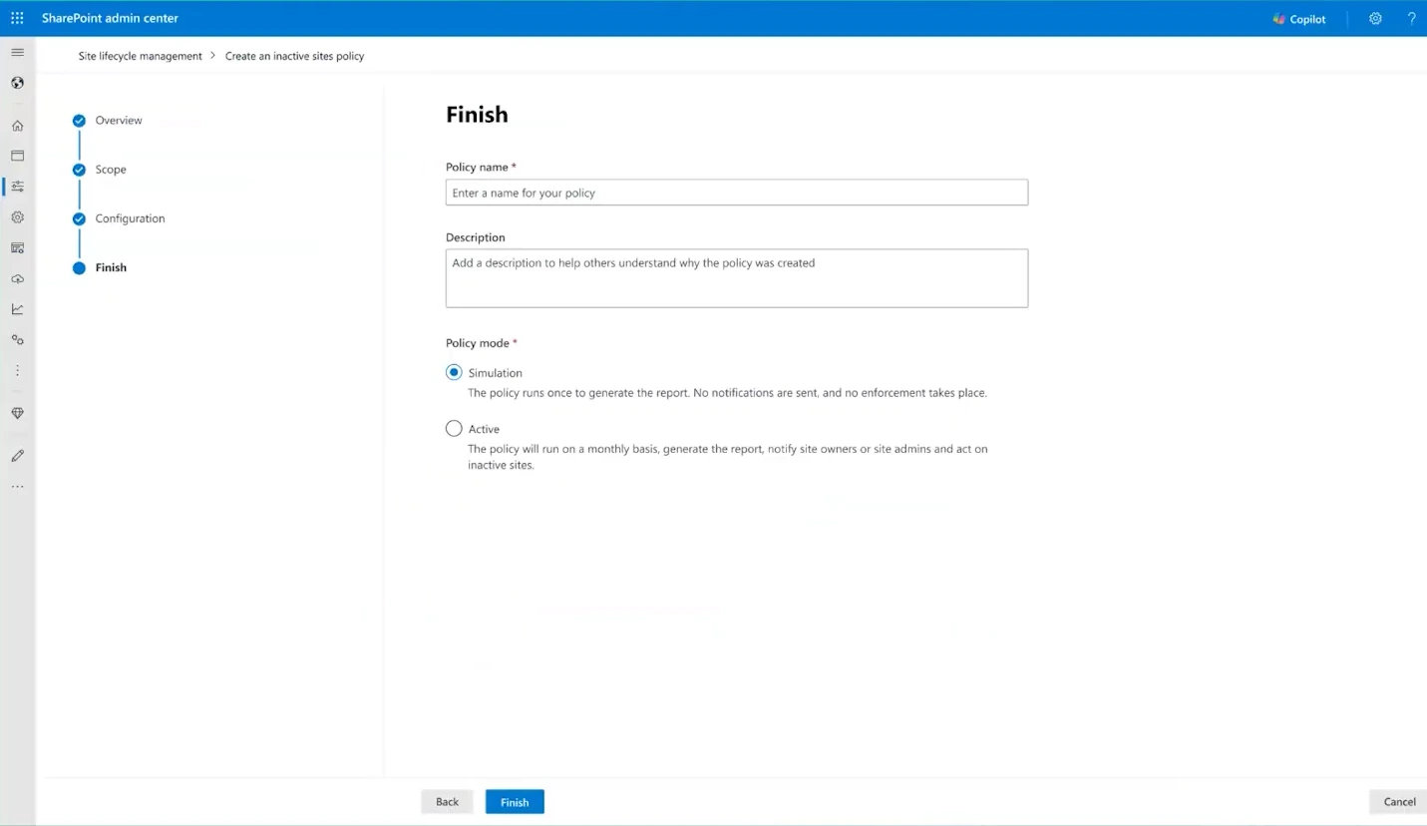Screen dimensions: 1427x826
Task: Click the globe icon in sidebar
Action: 17,83
